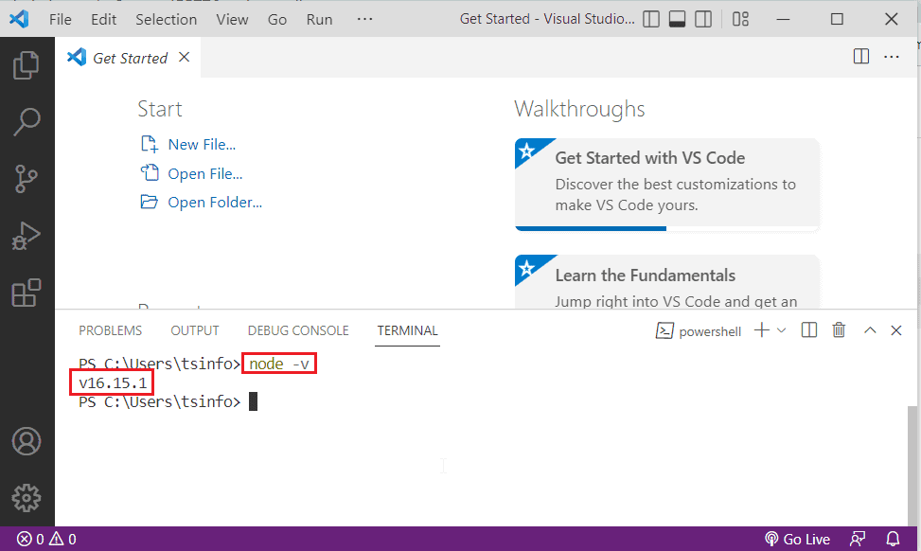Select the TERMINAL panel tab

point(408,330)
